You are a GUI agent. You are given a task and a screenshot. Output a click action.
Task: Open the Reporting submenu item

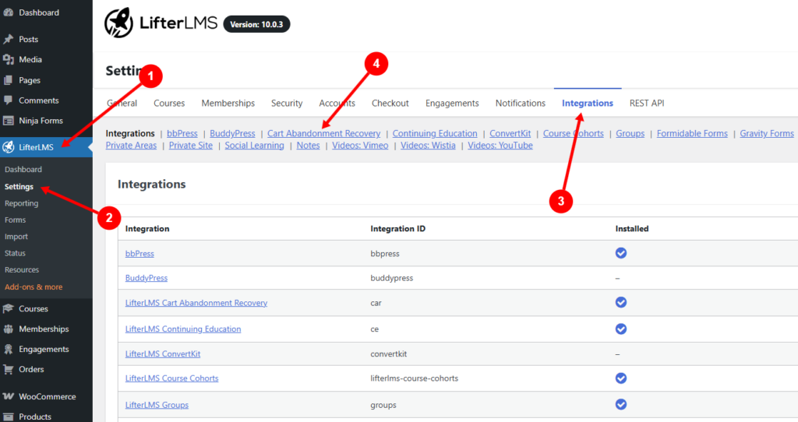[x=21, y=203]
